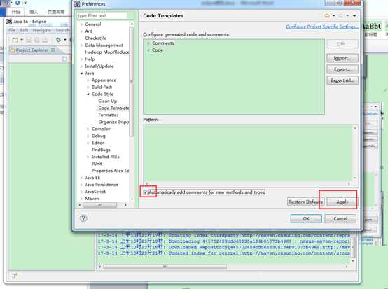Select Compiler under Java
388x289 pixels.
click(x=101, y=129)
